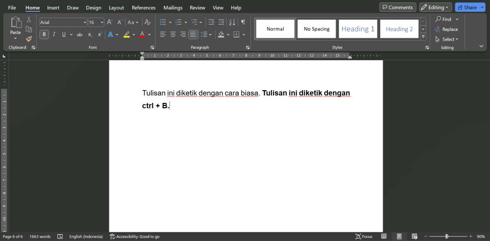Apply subscript formatting
490x241 pixels.
[90, 34]
